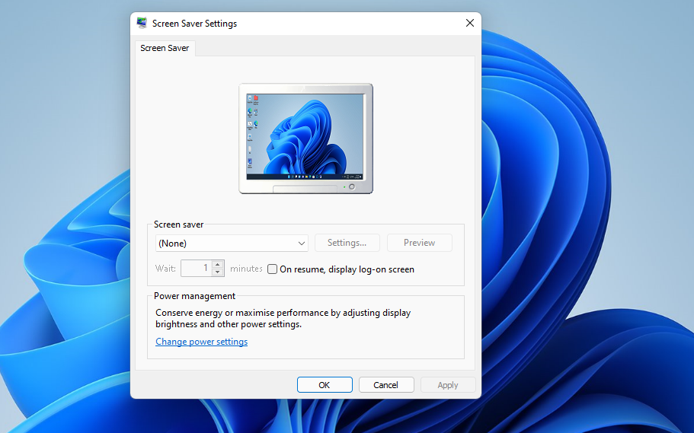
Task: Click the Wait minutes input field
Action: coord(196,268)
